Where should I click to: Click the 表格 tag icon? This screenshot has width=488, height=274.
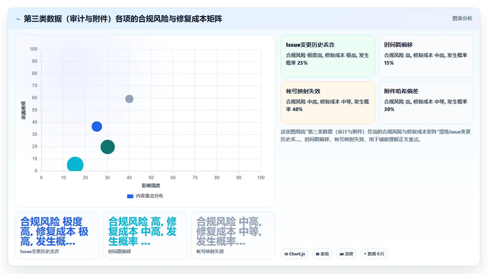[x=318, y=254]
